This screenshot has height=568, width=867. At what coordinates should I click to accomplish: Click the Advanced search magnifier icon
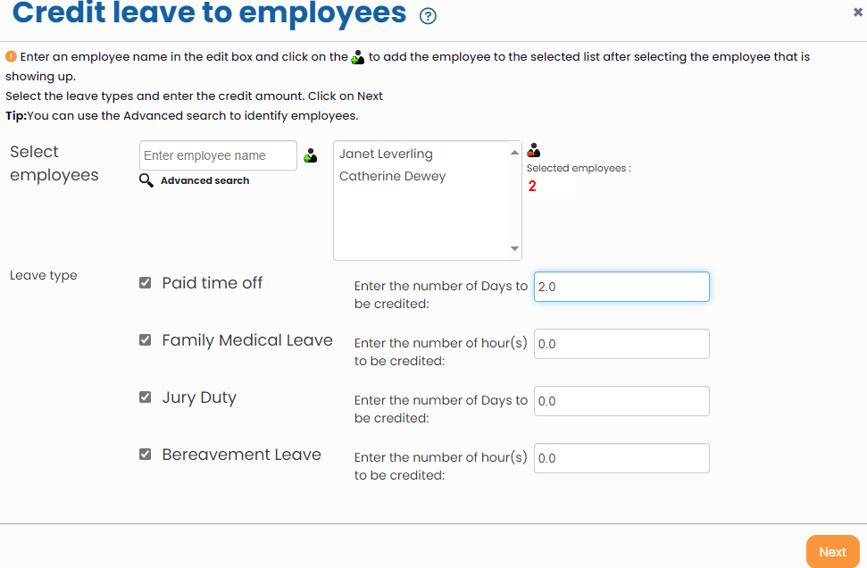(146, 180)
